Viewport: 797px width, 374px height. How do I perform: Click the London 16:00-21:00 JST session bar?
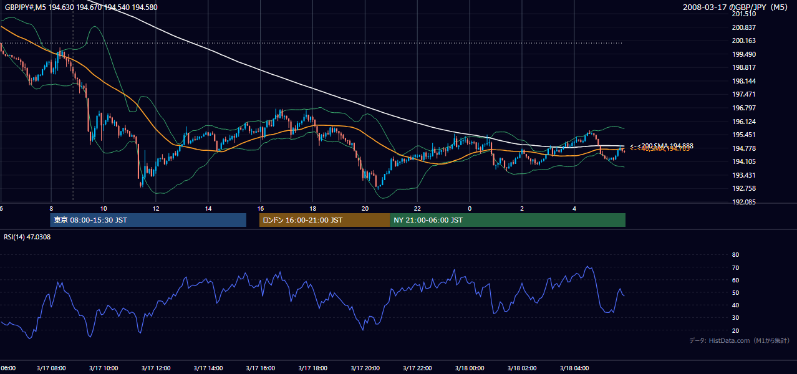(325, 220)
